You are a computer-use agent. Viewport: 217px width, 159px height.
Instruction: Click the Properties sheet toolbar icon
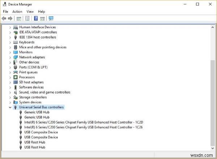click(x=27, y=18)
